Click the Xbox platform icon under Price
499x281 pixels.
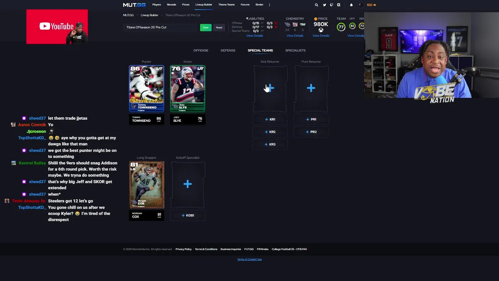click(x=321, y=30)
